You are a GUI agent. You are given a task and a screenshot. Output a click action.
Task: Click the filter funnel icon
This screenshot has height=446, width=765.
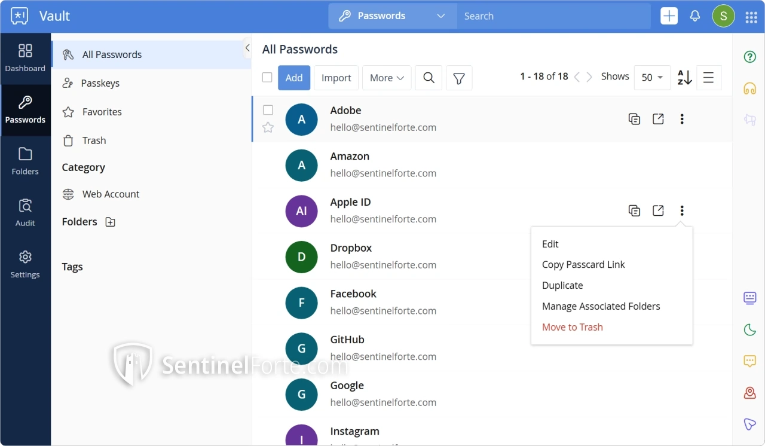(x=459, y=78)
